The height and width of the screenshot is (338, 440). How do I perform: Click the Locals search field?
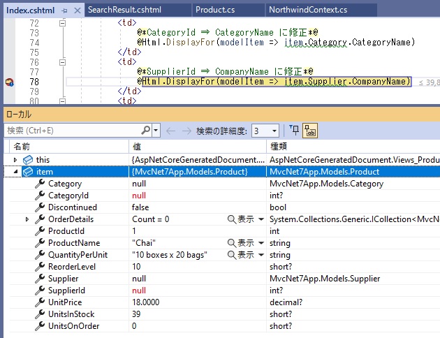pyautogui.click(x=73, y=131)
